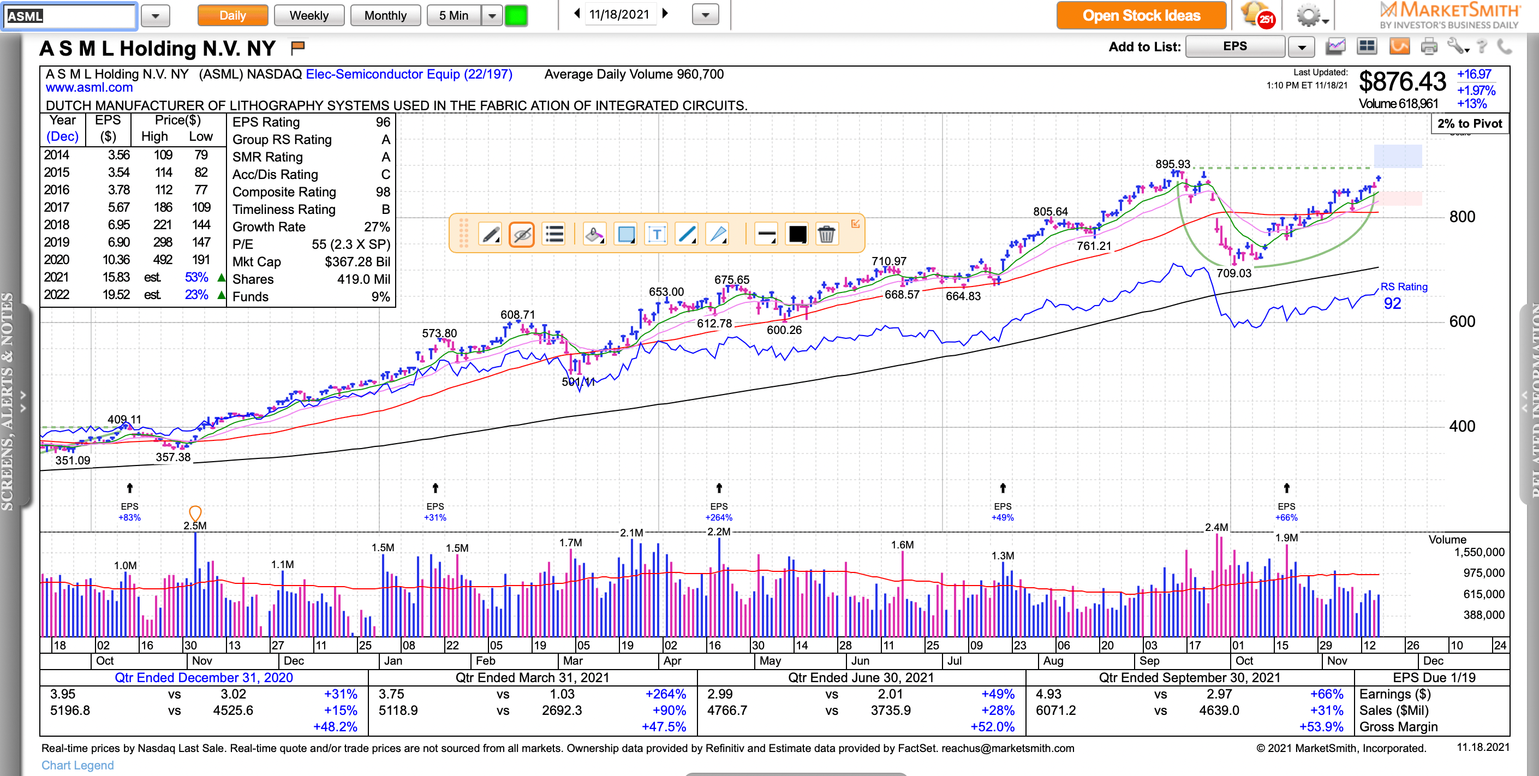Click the Composite Rating 98 row
Viewport: 1539px width, 776px height.
[311, 192]
